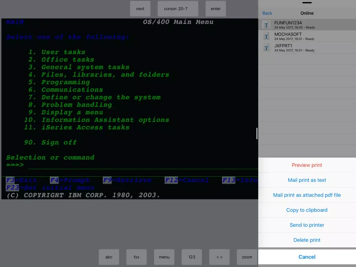Select the FUNFUN1234 print entry
356x267 pixels.
click(x=307, y=25)
